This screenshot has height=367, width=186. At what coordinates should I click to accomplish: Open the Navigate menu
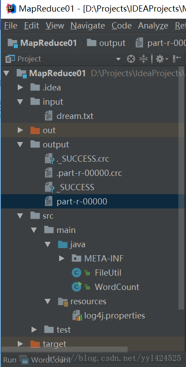[88, 25]
